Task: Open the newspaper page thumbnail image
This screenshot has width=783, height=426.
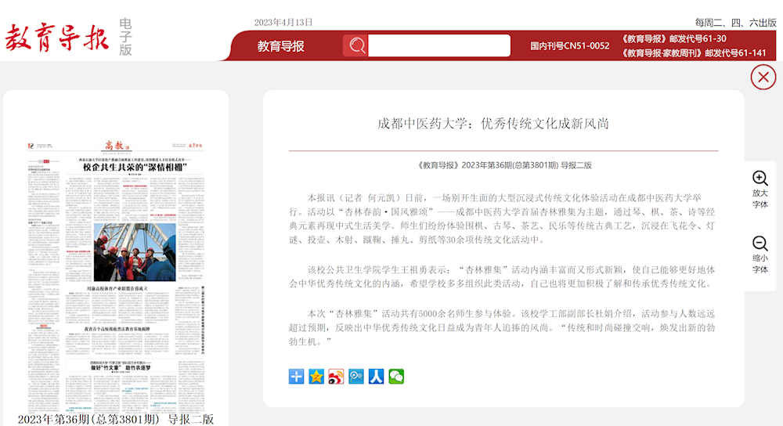Action: [116, 274]
